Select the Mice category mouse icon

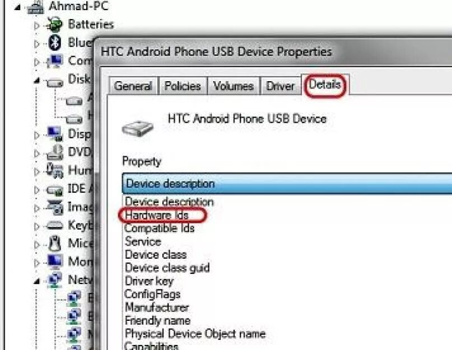tap(54, 244)
